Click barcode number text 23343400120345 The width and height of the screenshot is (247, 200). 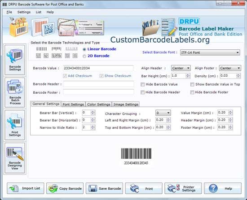coord(136,163)
